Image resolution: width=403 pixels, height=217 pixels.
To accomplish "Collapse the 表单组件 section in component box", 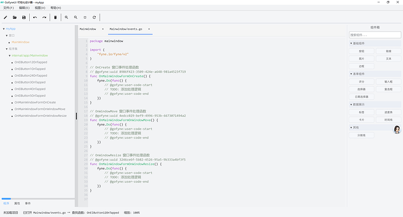I will click(x=351, y=74).
